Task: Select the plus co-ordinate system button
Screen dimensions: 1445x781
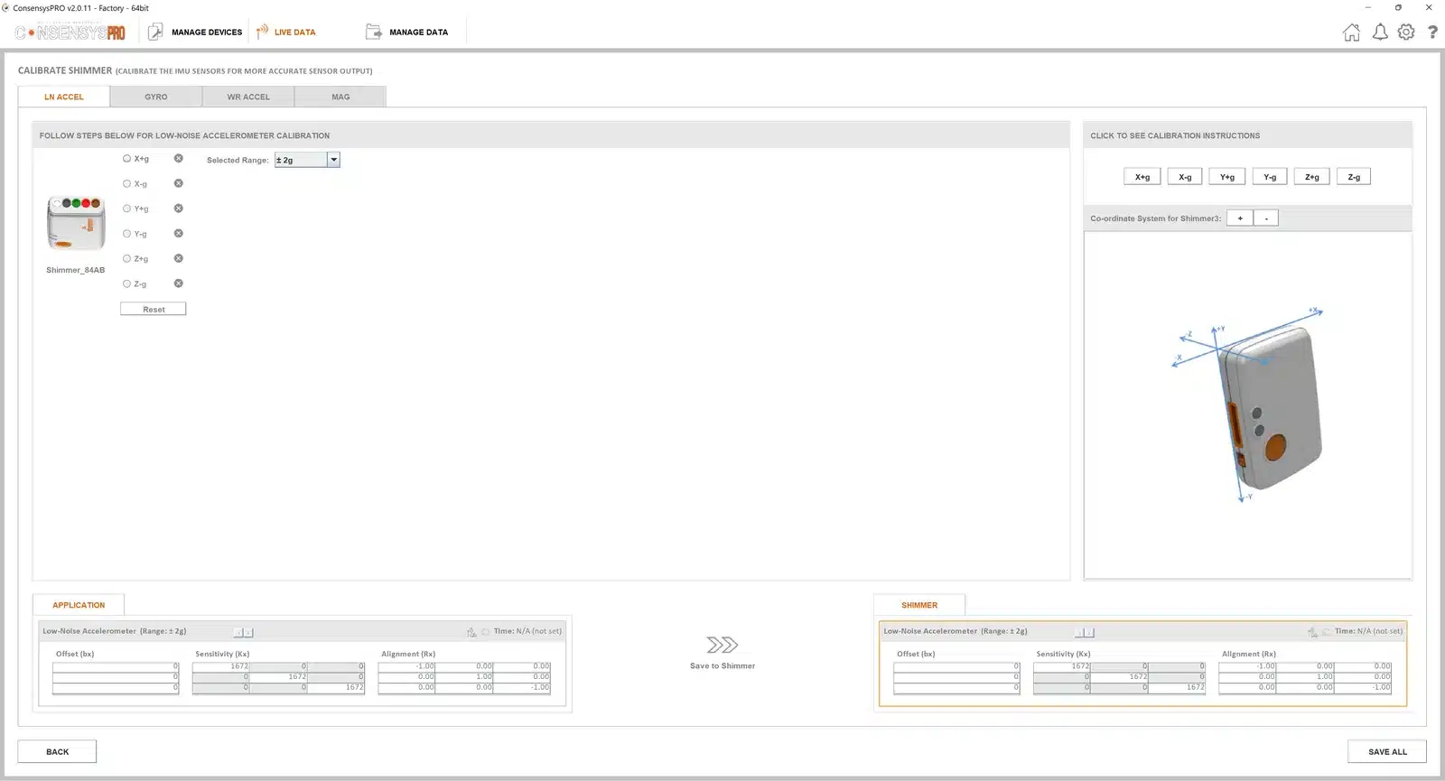Action: tap(1240, 218)
